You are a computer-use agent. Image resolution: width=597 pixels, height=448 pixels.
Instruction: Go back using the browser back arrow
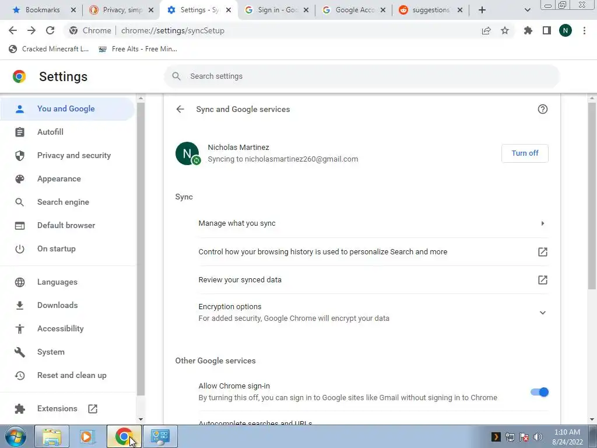(13, 30)
